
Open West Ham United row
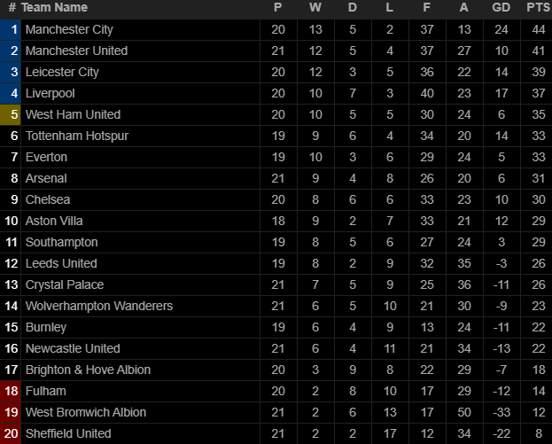(73, 114)
